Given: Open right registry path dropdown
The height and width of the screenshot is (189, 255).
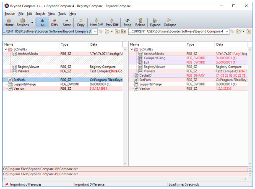Looking at the screenshot, I should click(227, 31).
